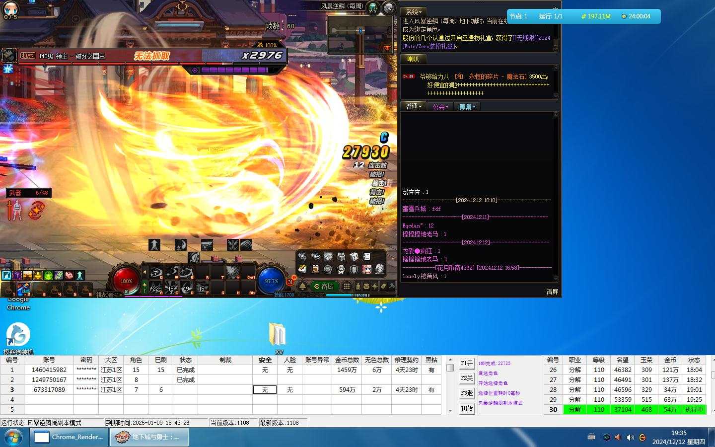This screenshot has height=447, width=715.
Task: Expand the 募集 chat channel dropdown
Action: [467, 107]
